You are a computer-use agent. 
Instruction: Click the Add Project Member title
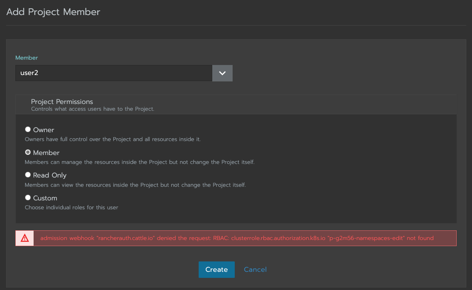pyautogui.click(x=53, y=12)
